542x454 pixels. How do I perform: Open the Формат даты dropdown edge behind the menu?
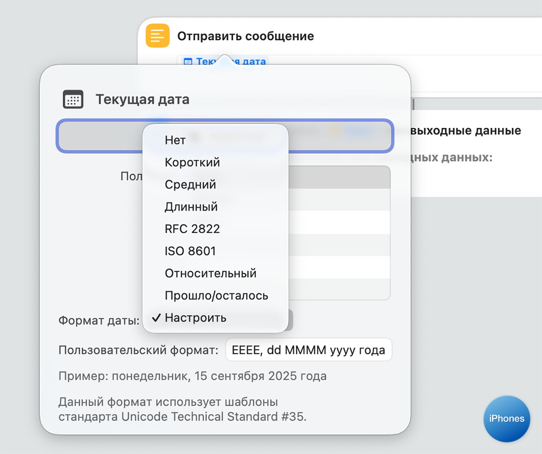tap(291, 320)
